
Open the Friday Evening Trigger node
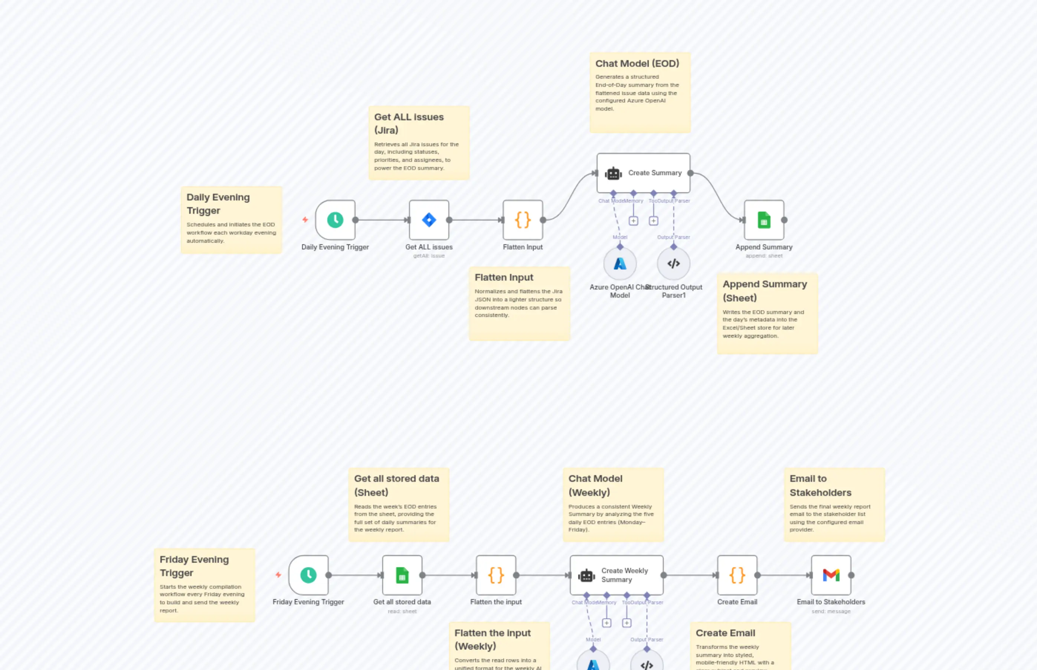[x=308, y=575]
